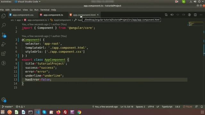Click the feedback icon in the status bar
The height and width of the screenshot is (115, 205).
point(196,107)
